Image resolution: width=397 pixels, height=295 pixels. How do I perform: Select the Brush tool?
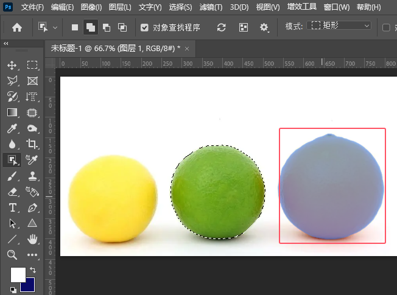click(12, 176)
